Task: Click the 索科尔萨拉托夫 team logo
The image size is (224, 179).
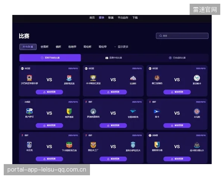Action: click(x=133, y=145)
